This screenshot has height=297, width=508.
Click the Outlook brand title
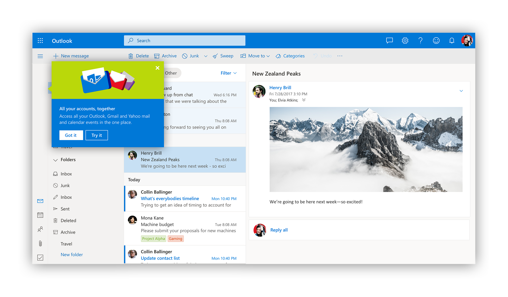coord(62,41)
